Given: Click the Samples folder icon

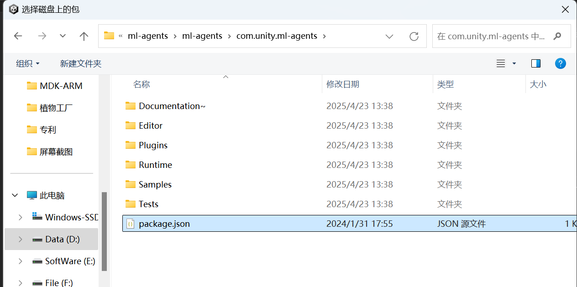Looking at the screenshot, I should [131, 184].
